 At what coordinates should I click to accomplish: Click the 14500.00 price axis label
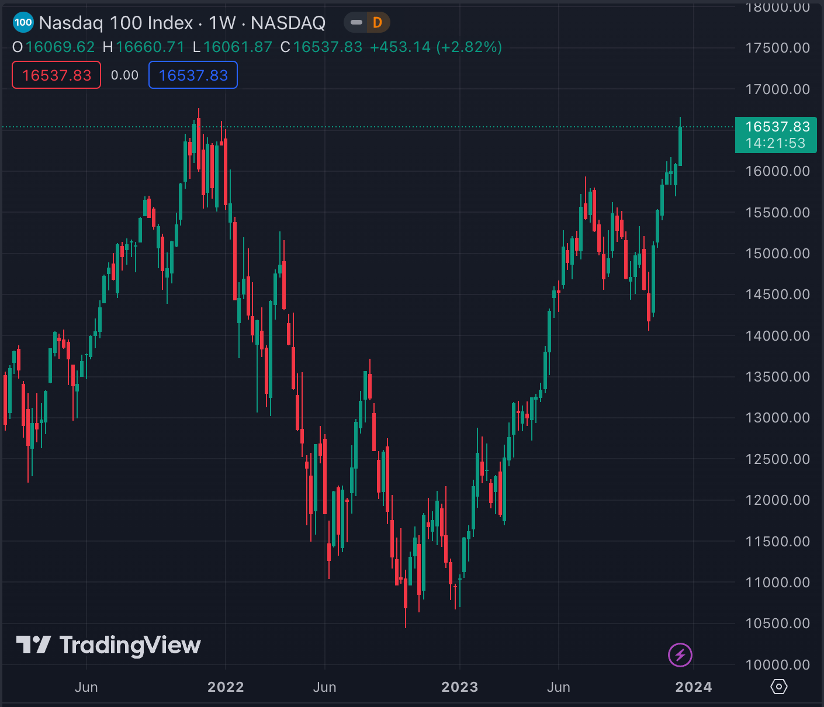pos(778,294)
